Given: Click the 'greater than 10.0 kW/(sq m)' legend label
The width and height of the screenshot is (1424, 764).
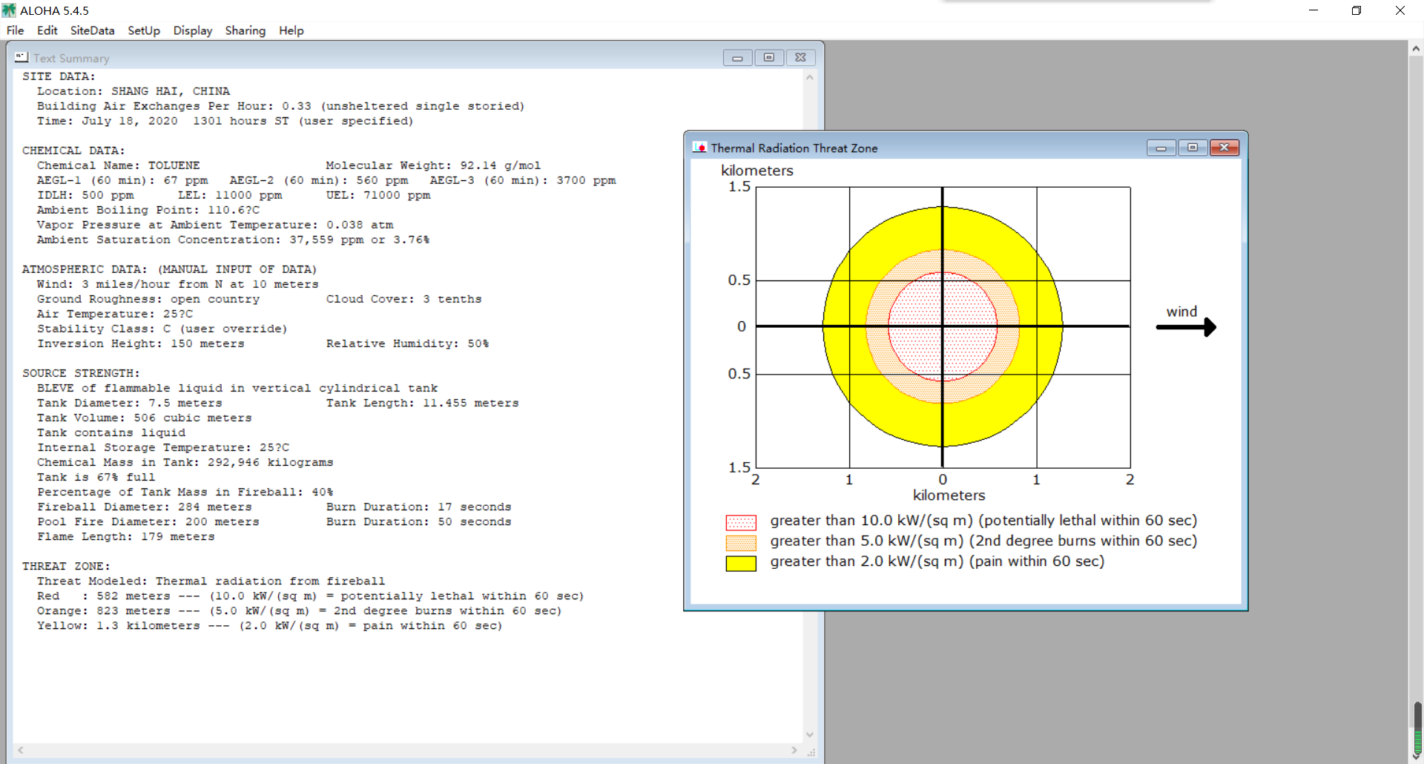Looking at the screenshot, I should [983, 521].
